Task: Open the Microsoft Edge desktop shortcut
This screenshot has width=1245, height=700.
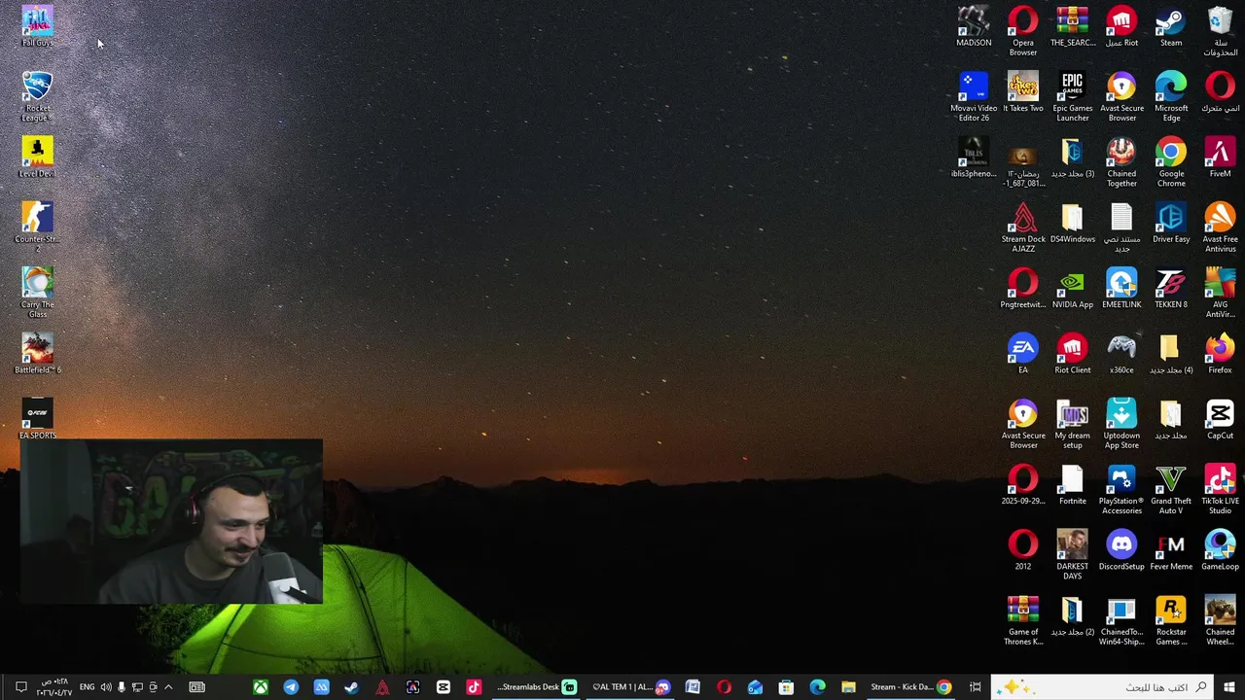Action: [1171, 96]
